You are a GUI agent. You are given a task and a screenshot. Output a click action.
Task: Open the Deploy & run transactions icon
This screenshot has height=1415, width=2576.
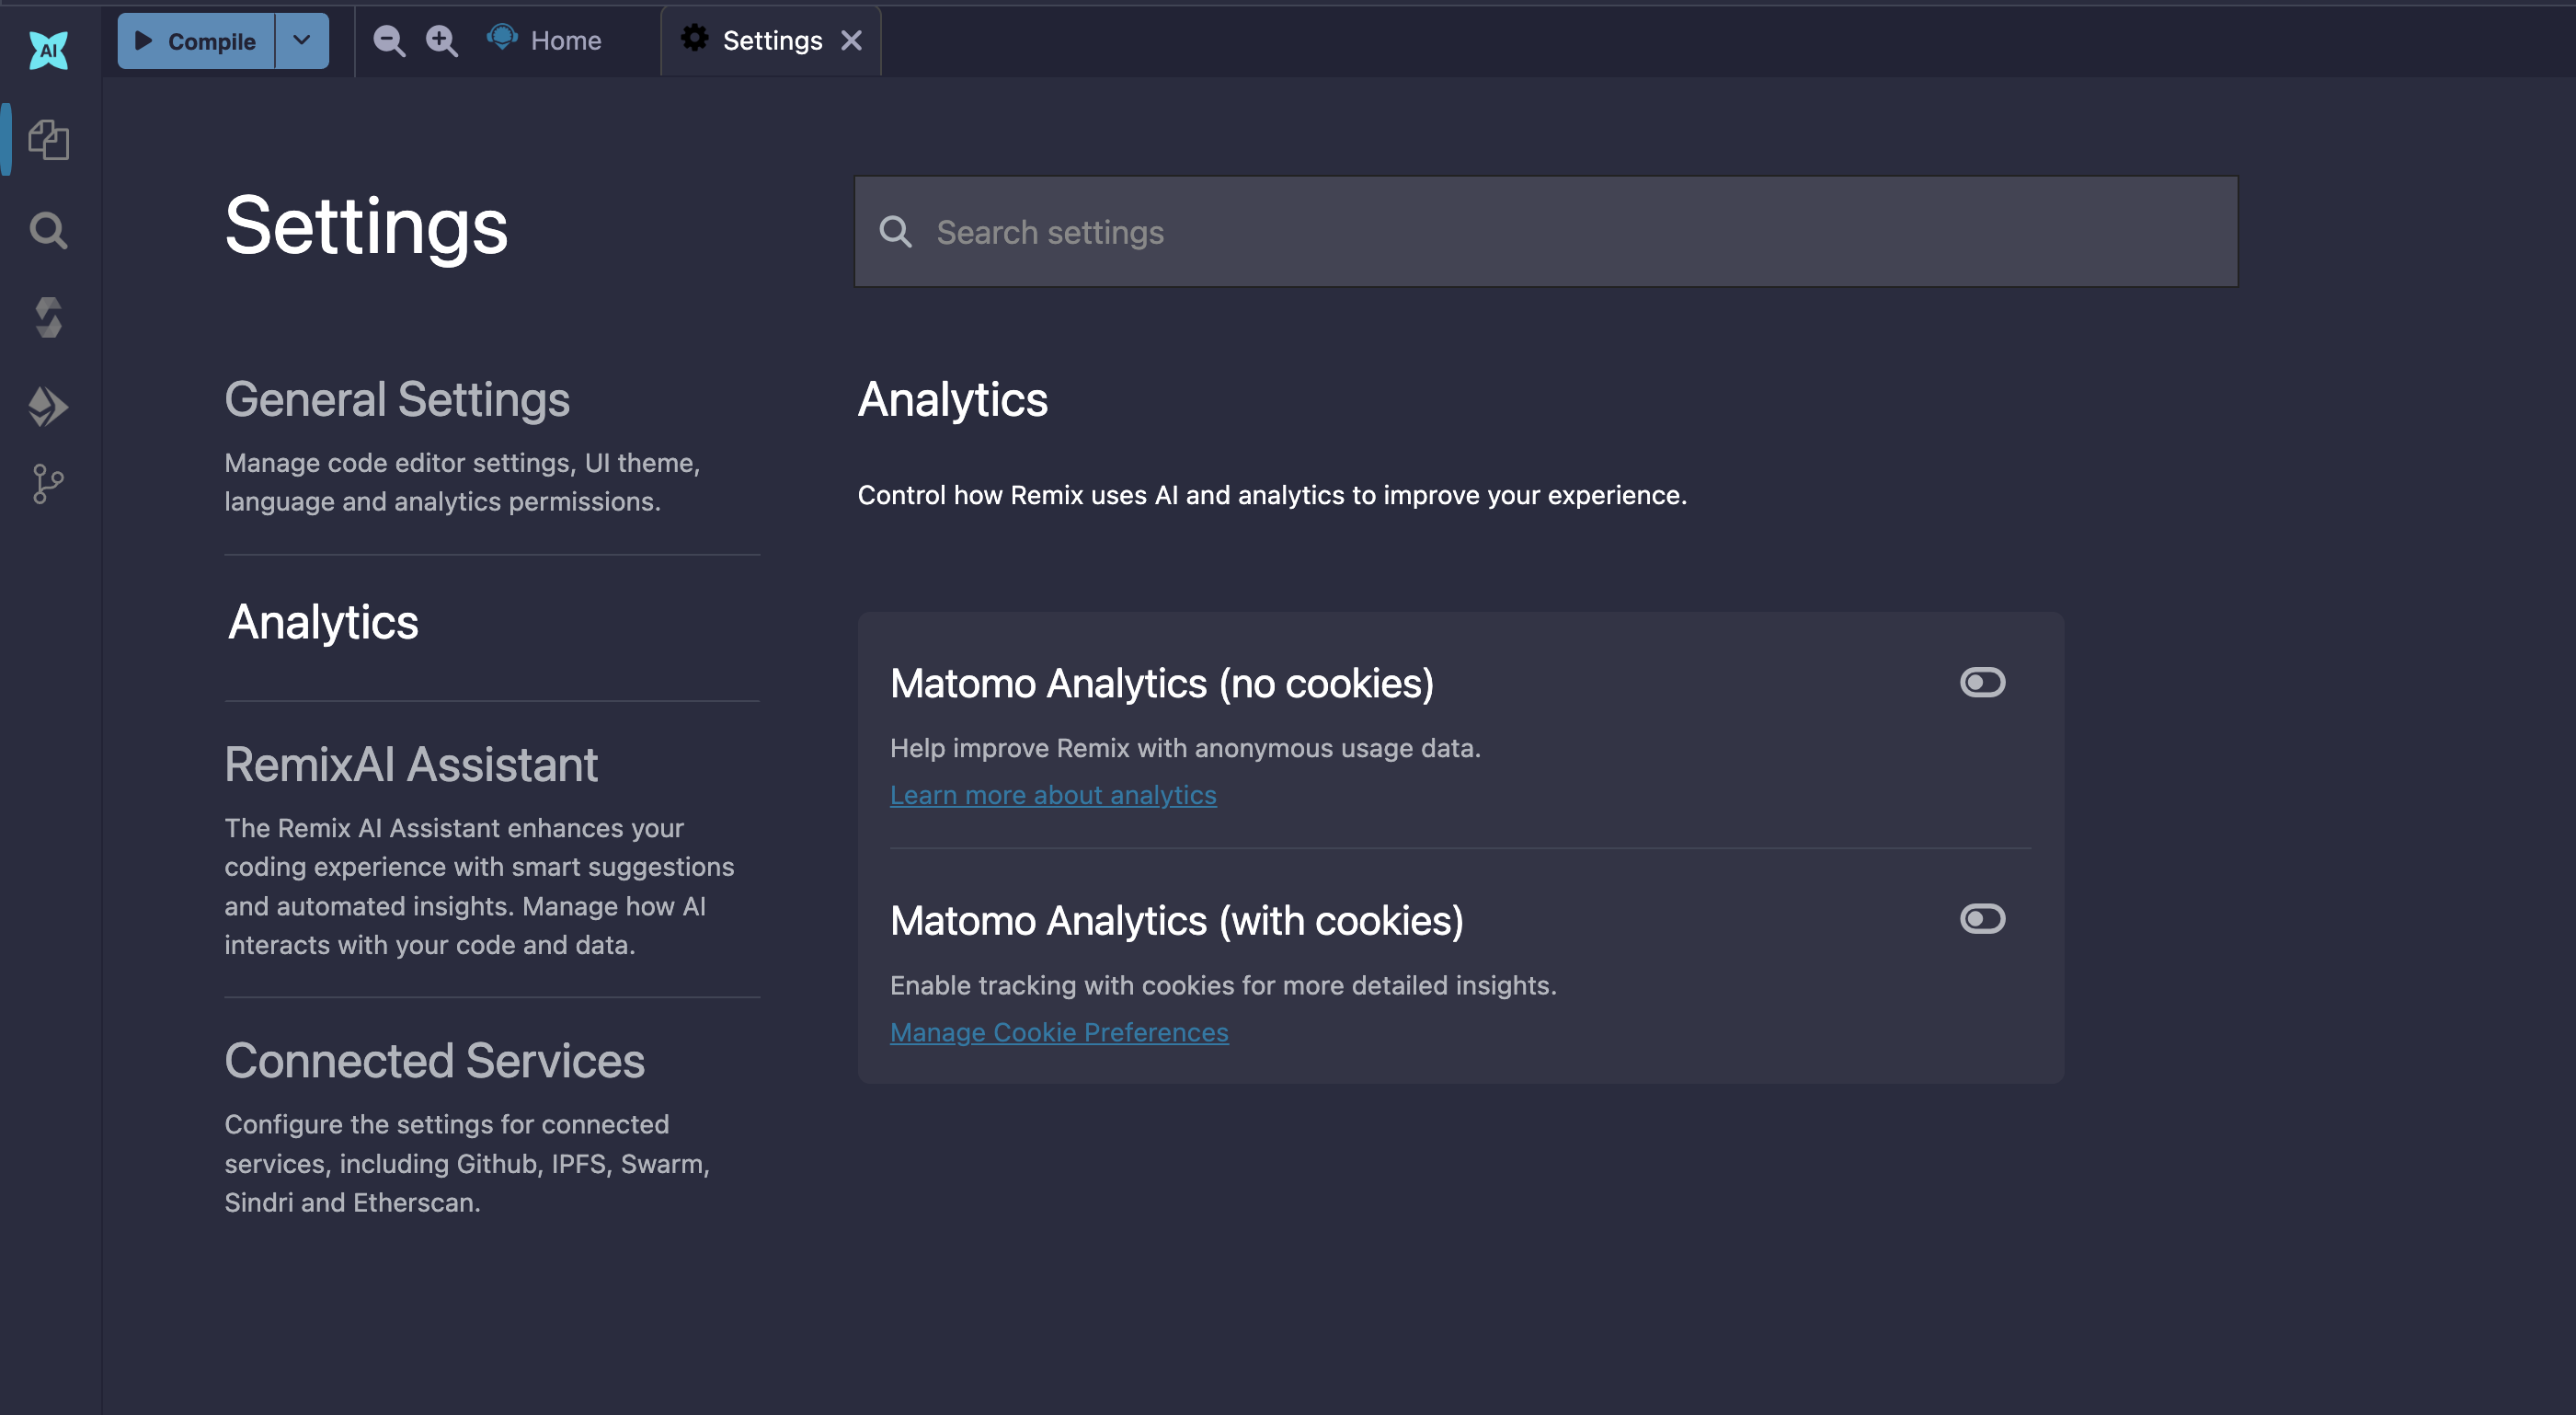pyautogui.click(x=48, y=407)
